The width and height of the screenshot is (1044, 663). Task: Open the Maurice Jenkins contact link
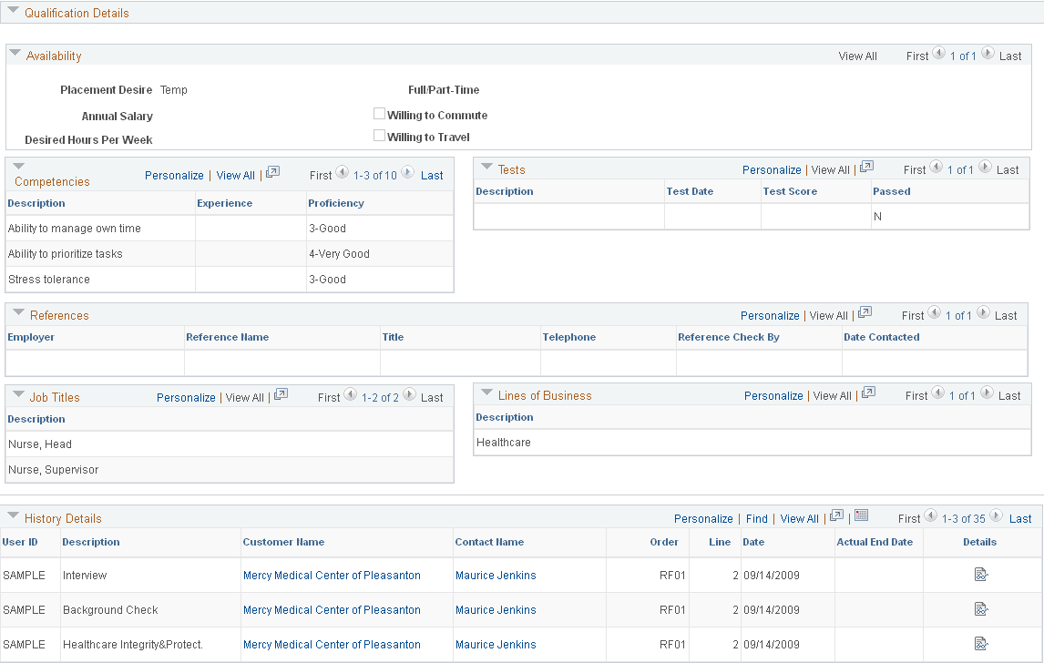click(496, 575)
